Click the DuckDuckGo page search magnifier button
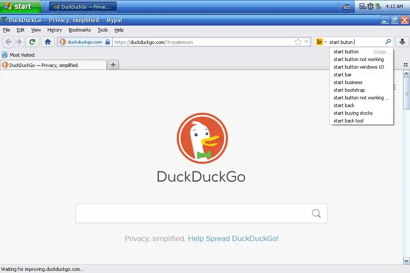This screenshot has height=273, width=410. tap(316, 213)
